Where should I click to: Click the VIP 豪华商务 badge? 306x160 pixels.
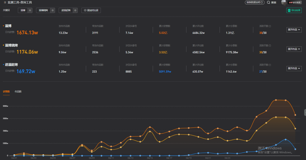[x=295, y=3]
